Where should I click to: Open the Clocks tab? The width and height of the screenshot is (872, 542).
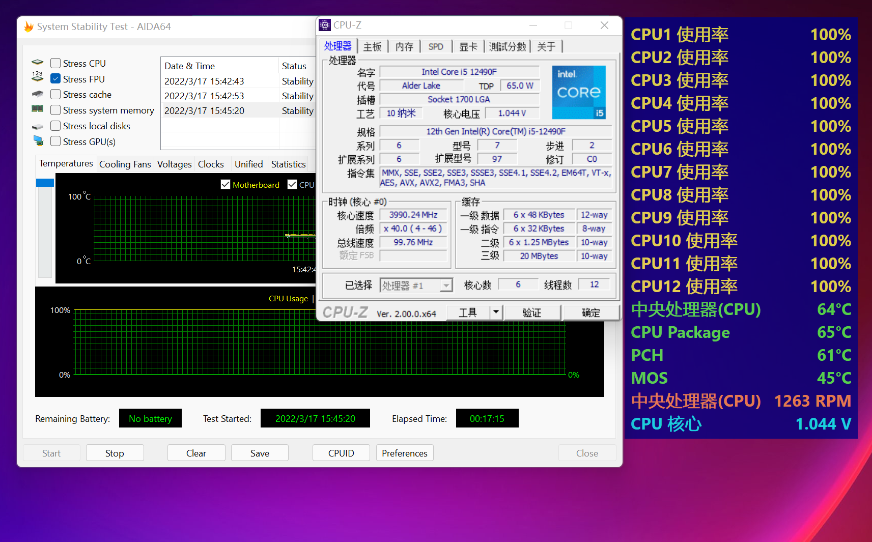pos(211,164)
